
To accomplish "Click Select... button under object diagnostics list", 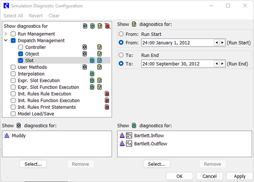I will coord(33,164).
